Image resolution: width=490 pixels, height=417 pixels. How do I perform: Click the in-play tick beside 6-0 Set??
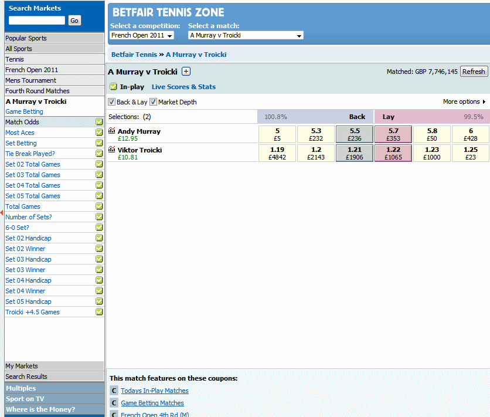[x=100, y=228]
